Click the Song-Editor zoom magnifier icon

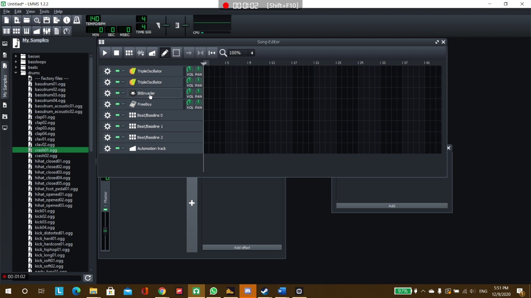223,53
